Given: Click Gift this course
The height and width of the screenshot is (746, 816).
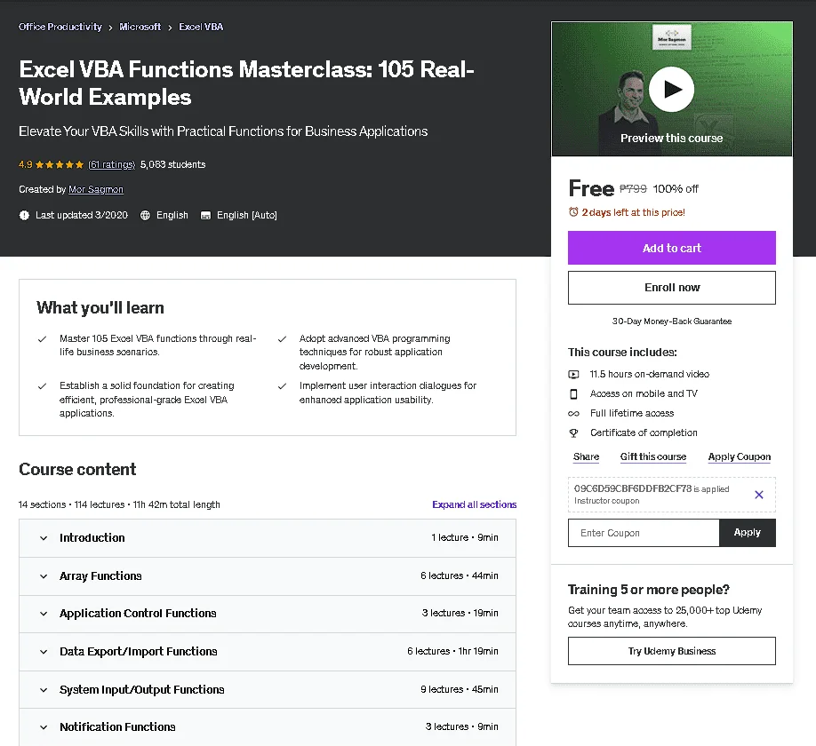Looking at the screenshot, I should coord(653,457).
